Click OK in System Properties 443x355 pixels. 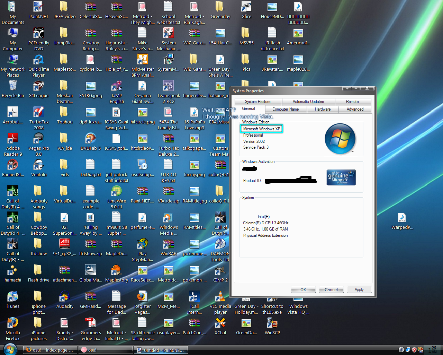303,289
